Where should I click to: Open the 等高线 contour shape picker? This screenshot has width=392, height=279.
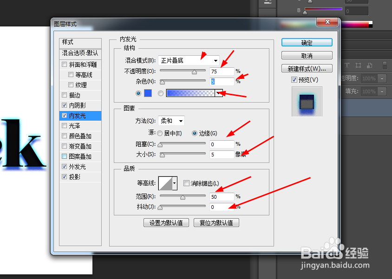pos(168,183)
